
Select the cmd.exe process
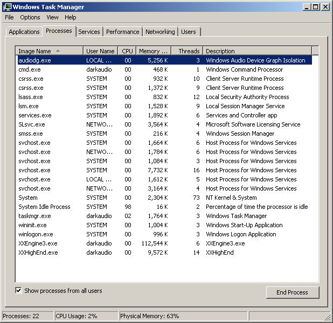pos(164,69)
